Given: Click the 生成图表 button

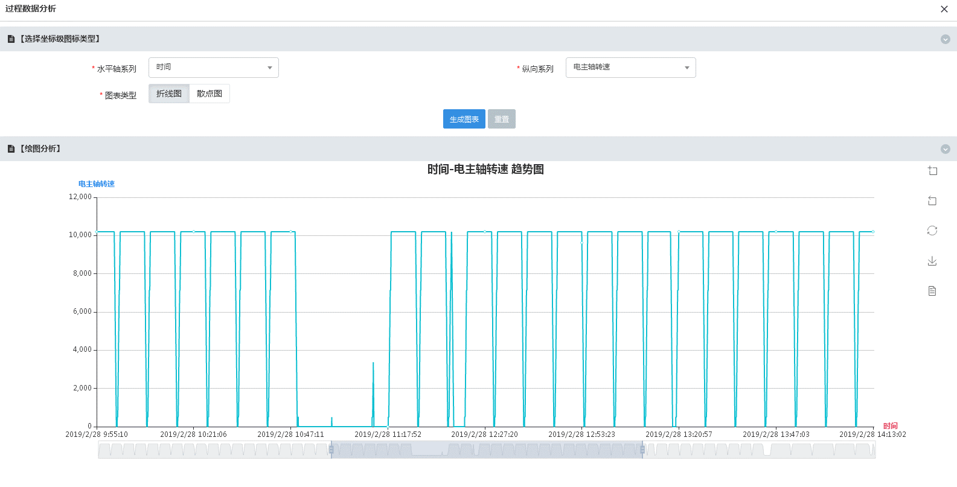Looking at the screenshot, I should [x=464, y=119].
